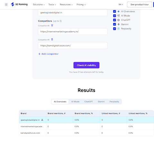This screenshot has height=141, width=154.
Task: Delete Competitor #1 with trash icon
Action: [x=52, y=25]
